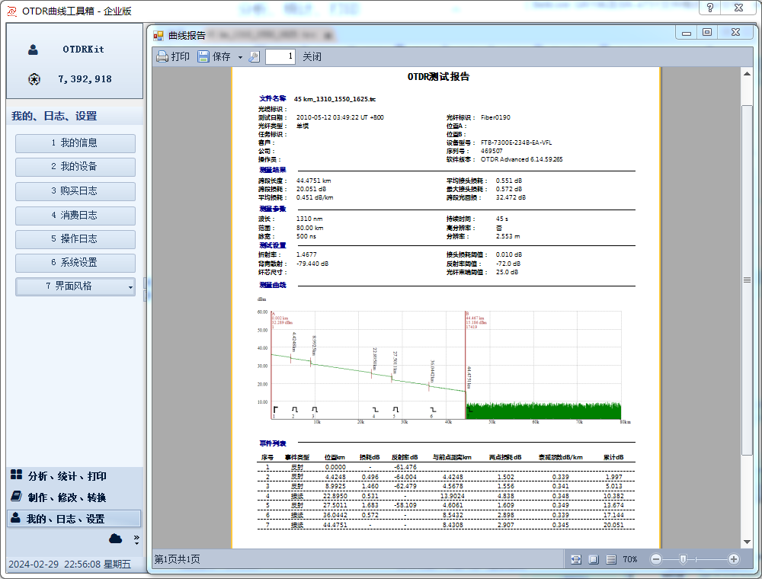The image size is (762, 579).
Task: Expand the 7 界面风格 dropdown
Action: pos(130,286)
